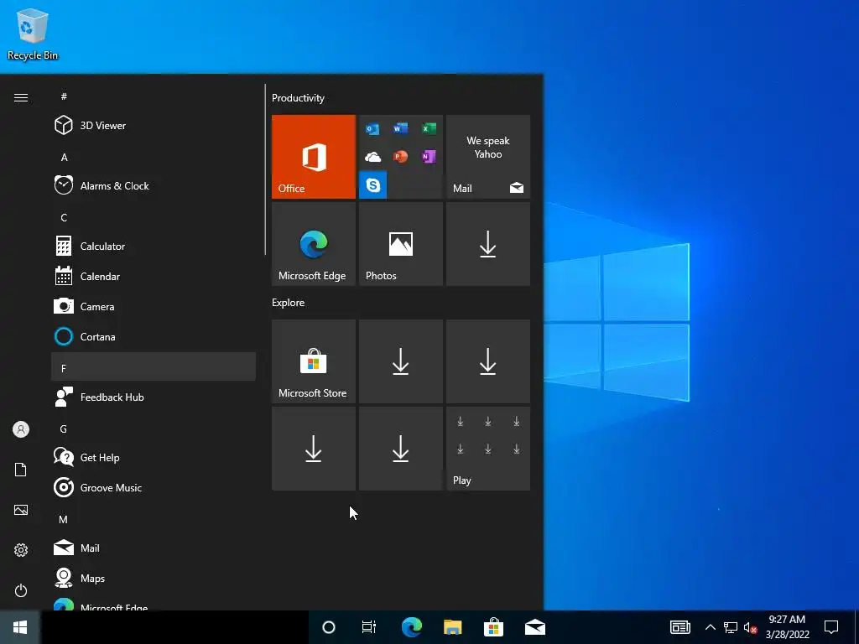Show hidden tray icons
The height and width of the screenshot is (644, 859).
pos(710,627)
